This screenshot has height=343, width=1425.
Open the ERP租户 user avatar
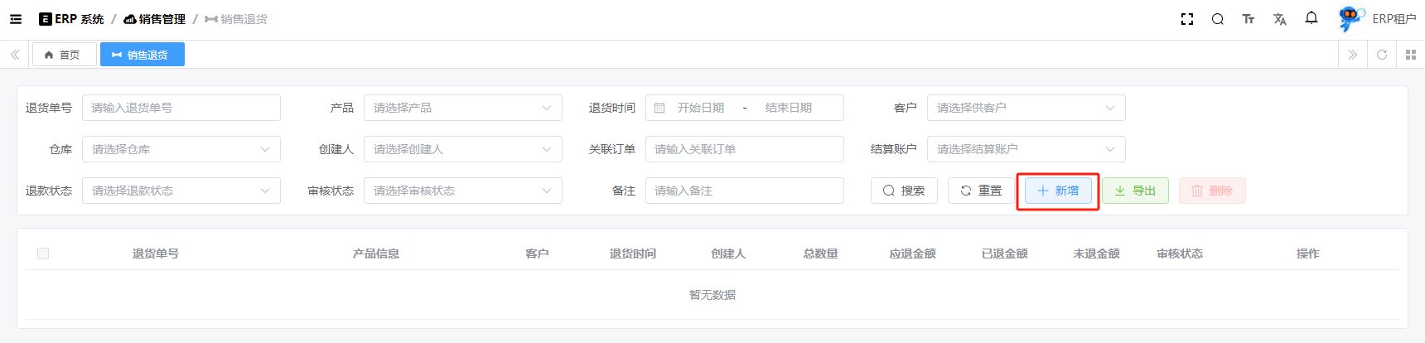tap(1350, 18)
